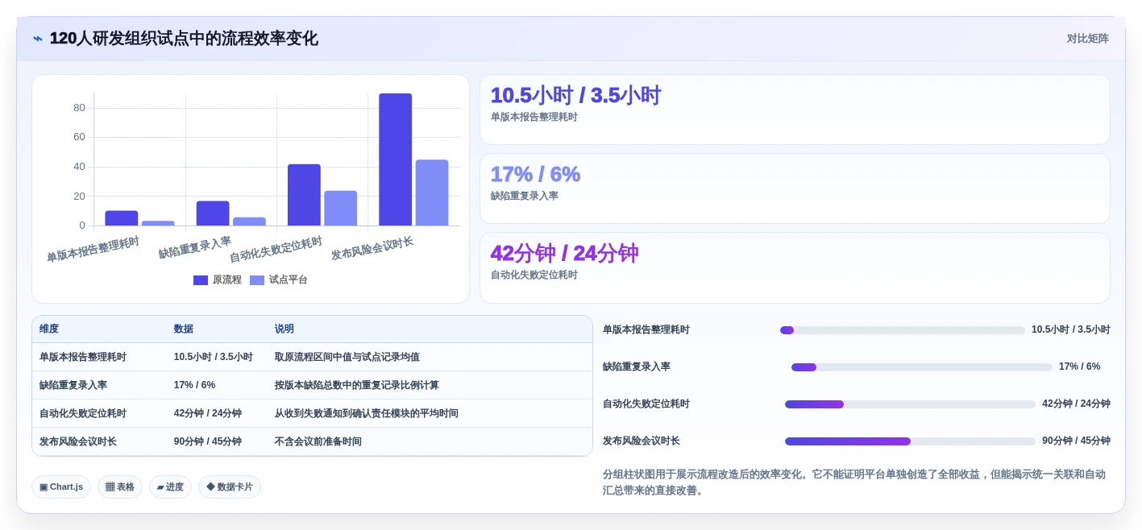Viewport: 1142px width, 530px height.
Task: Click 自动化失败定位耗时 label in third card
Action: (x=534, y=275)
